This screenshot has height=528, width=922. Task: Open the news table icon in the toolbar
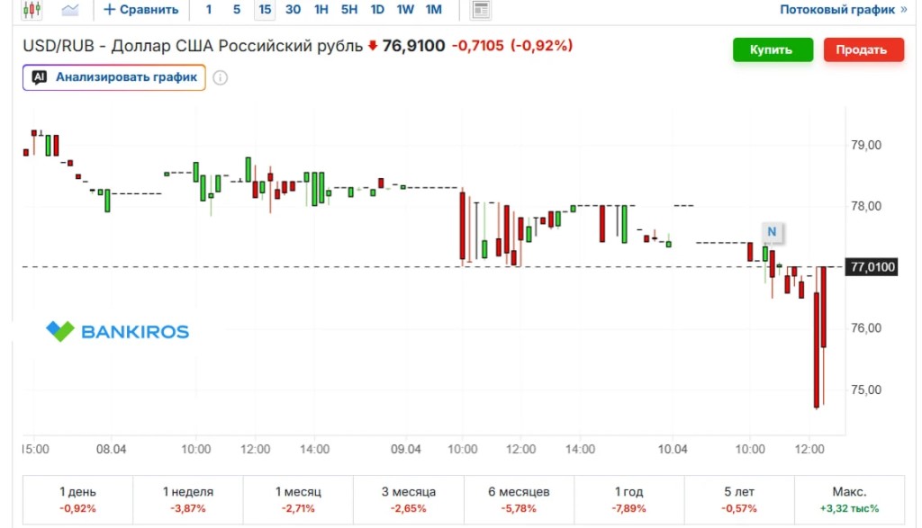click(x=482, y=10)
